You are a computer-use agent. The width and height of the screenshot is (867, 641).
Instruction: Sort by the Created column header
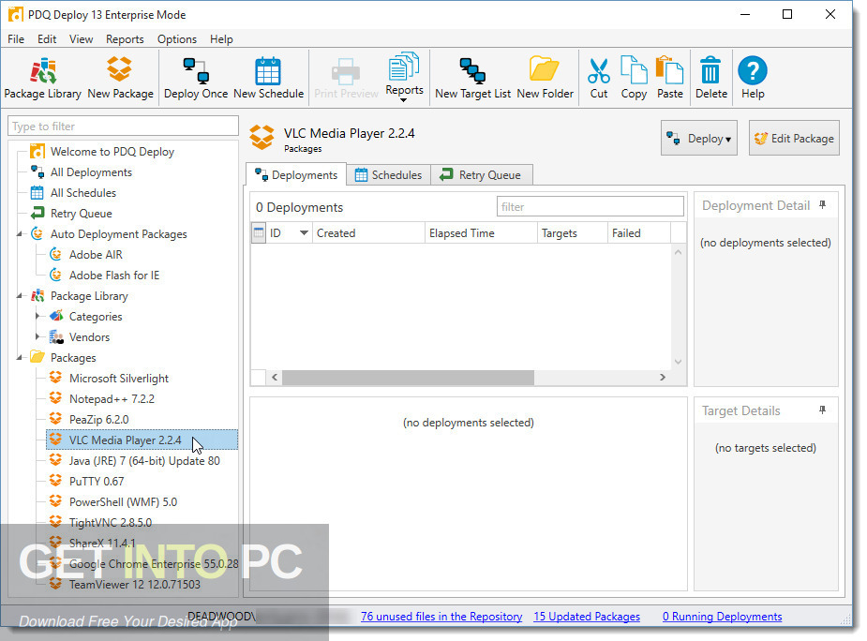[x=368, y=233]
